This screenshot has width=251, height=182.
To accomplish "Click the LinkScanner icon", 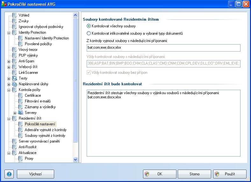I will tap(14, 73).
